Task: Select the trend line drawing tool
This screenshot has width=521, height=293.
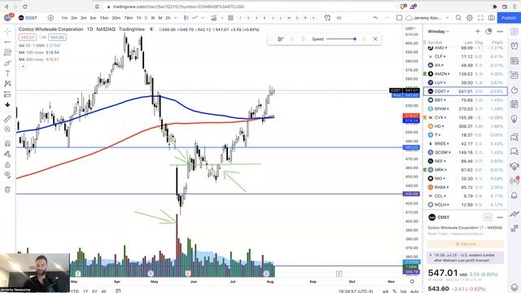Action: click(7, 42)
